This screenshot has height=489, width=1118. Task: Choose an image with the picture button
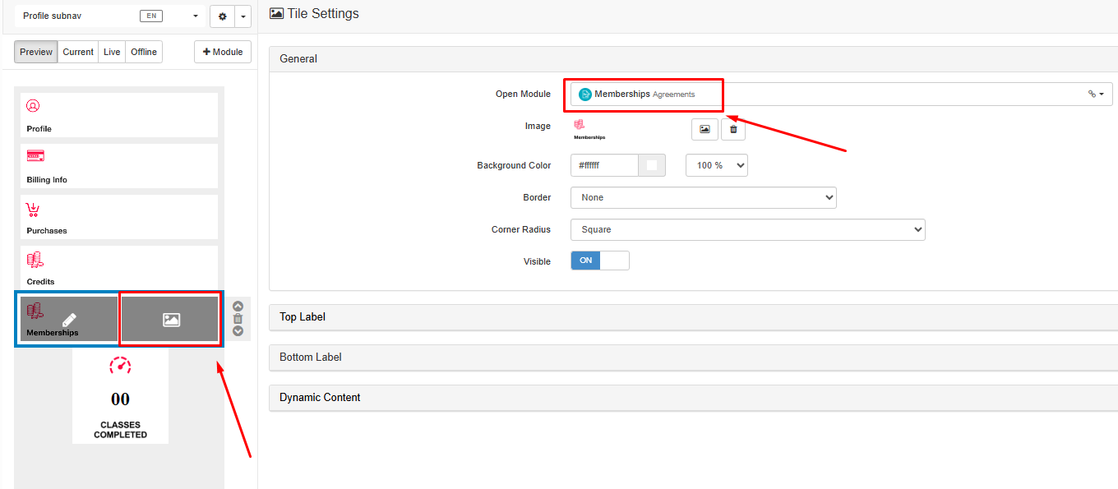click(705, 129)
